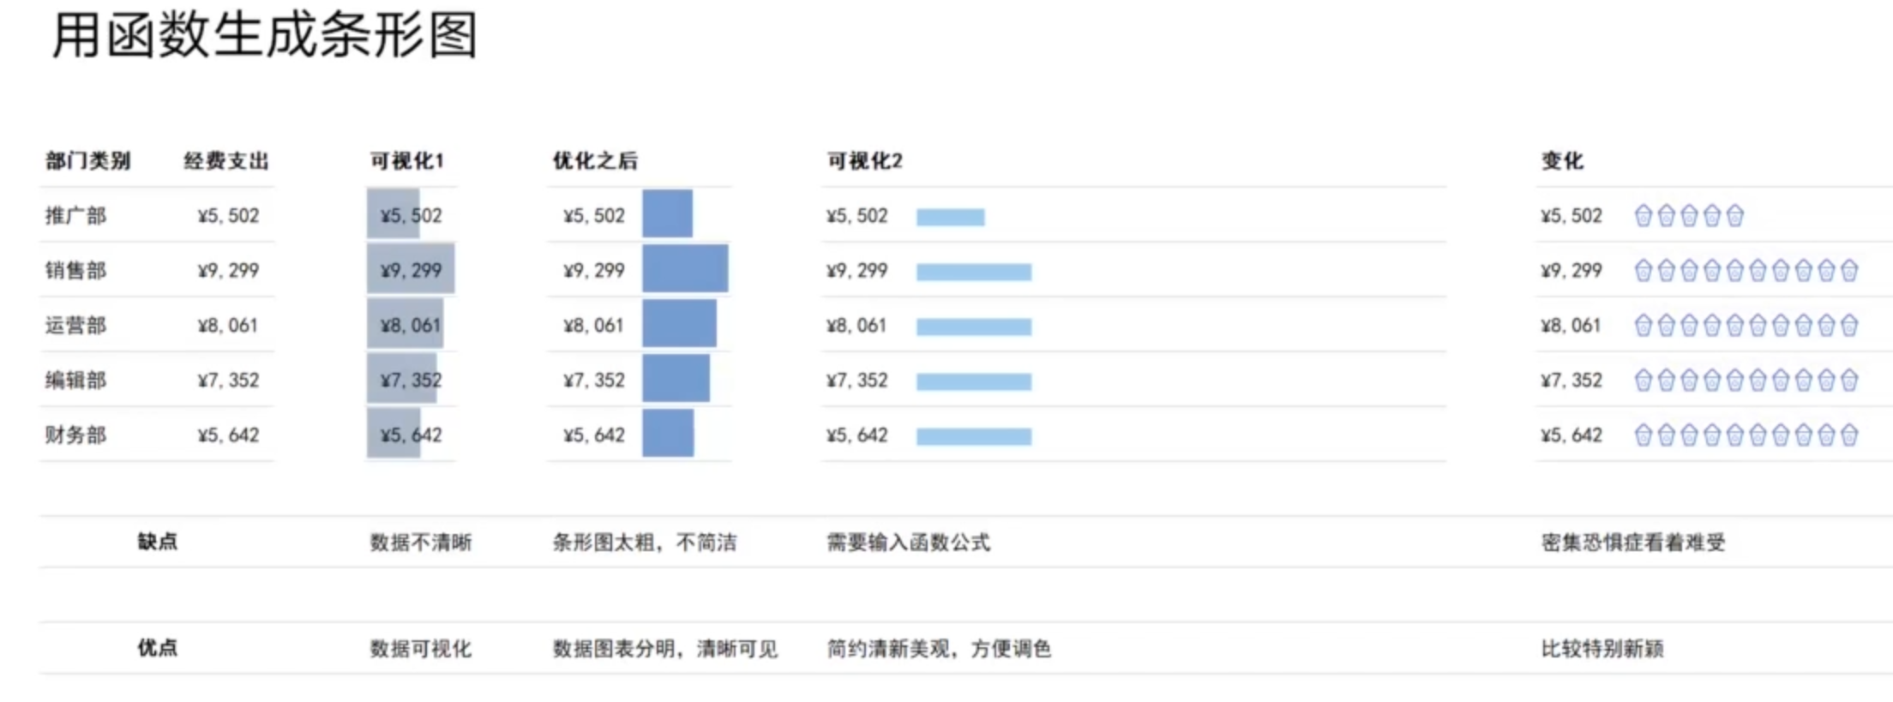Select the 可视化1 column header
The image size is (1893, 702).
(406, 160)
